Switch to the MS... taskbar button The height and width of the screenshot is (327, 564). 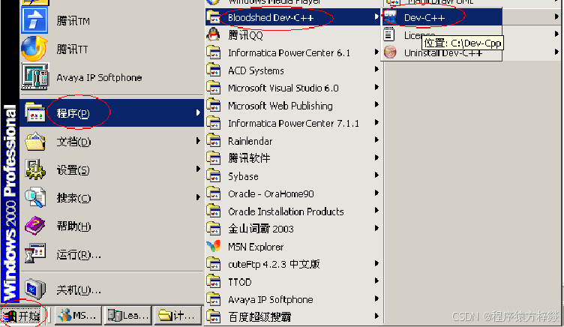point(78,316)
